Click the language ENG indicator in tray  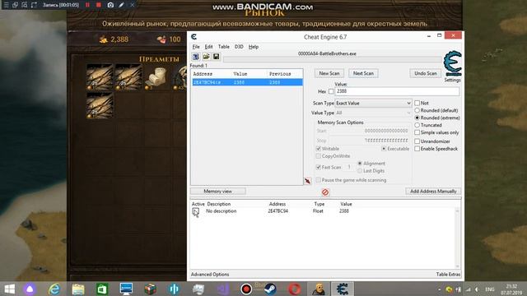490,289
